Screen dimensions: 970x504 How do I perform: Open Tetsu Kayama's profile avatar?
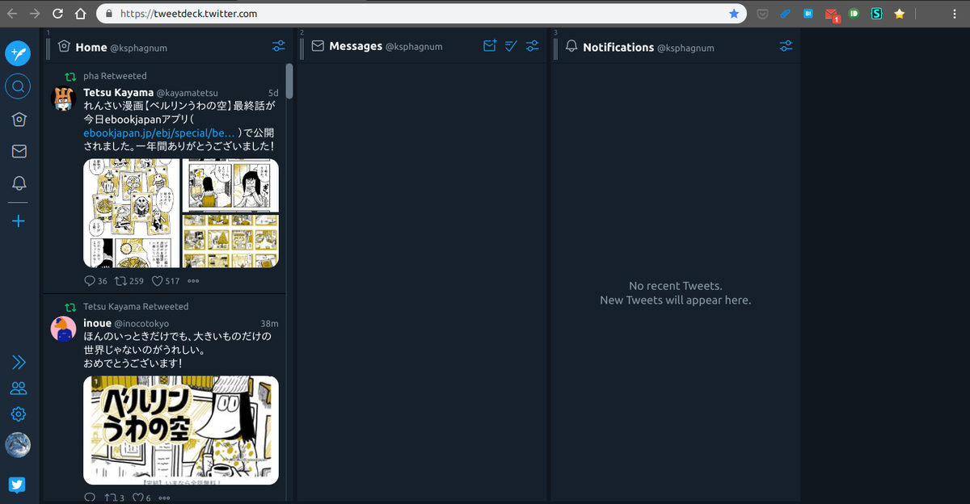coord(64,99)
